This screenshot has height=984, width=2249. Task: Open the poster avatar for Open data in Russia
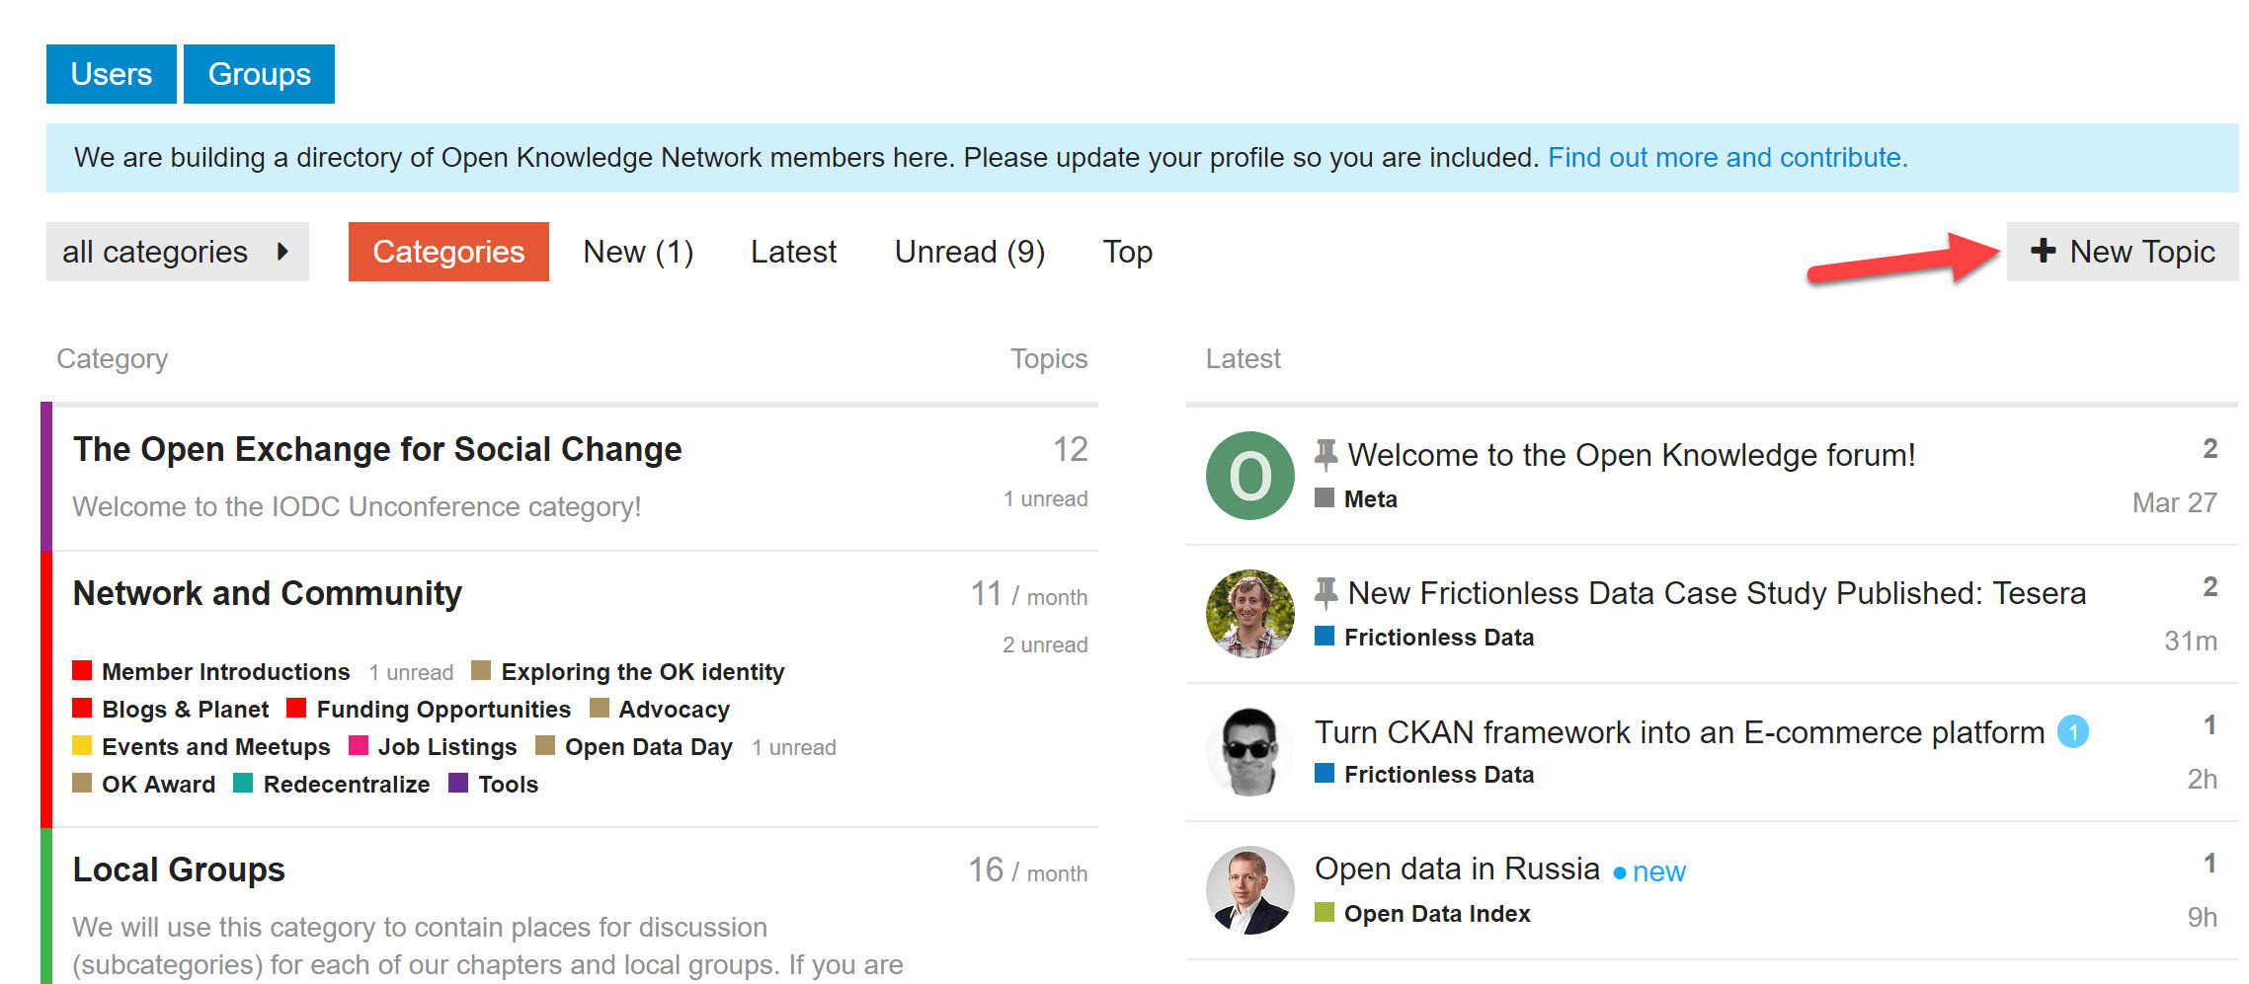(1249, 890)
